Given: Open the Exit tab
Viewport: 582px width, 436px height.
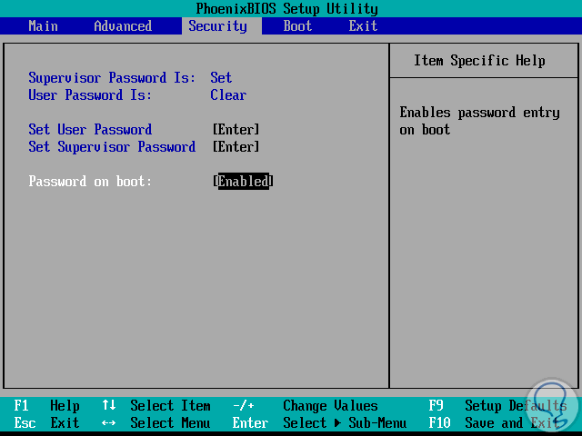Looking at the screenshot, I should click(363, 26).
